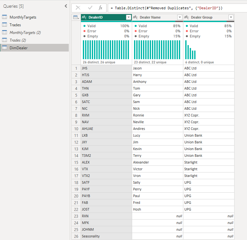The image size is (247, 240).
Task: Click '23 distinct, 22 unique' summary text
Action: (x=150, y=62)
